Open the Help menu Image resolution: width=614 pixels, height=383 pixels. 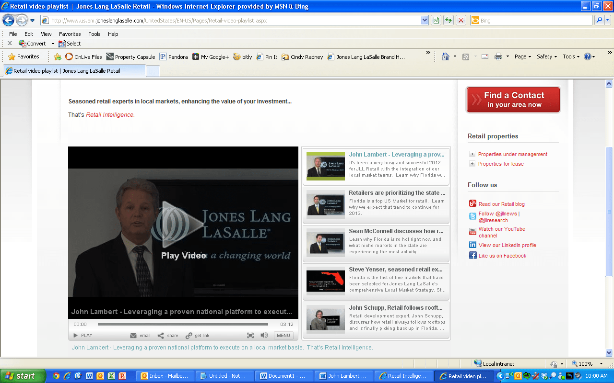[x=113, y=34]
